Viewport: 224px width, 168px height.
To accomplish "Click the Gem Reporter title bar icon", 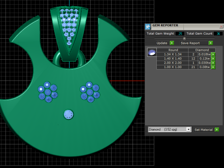I will pos(148,27).
